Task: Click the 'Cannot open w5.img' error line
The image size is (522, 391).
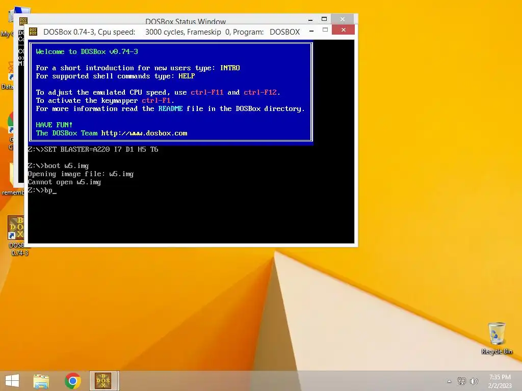Action: coord(64,182)
